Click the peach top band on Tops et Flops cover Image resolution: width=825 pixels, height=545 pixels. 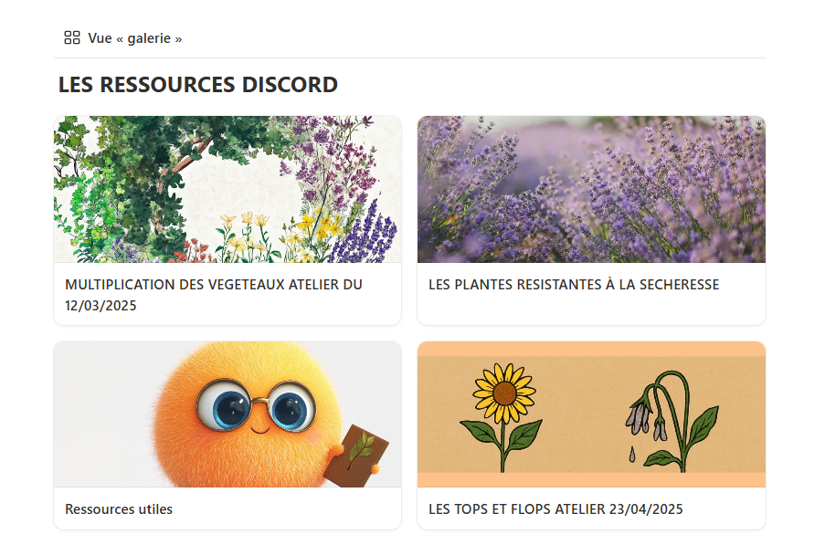click(591, 349)
